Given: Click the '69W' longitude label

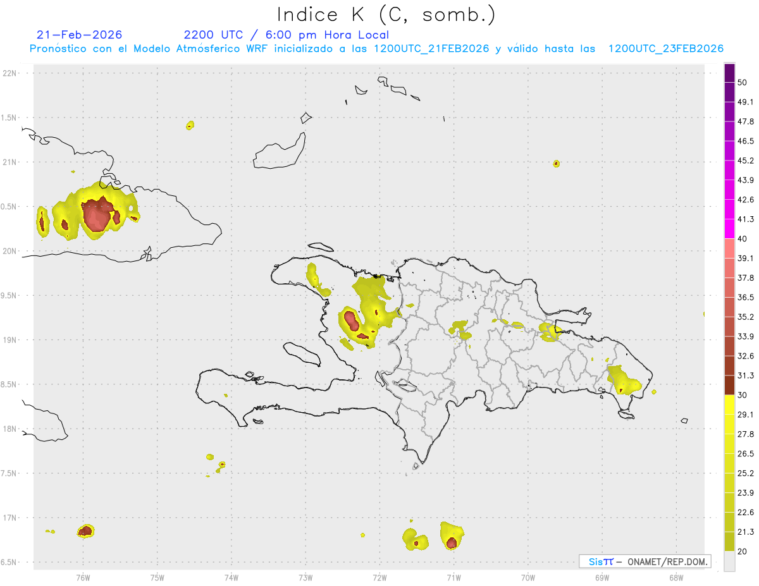Looking at the screenshot, I should tap(602, 578).
